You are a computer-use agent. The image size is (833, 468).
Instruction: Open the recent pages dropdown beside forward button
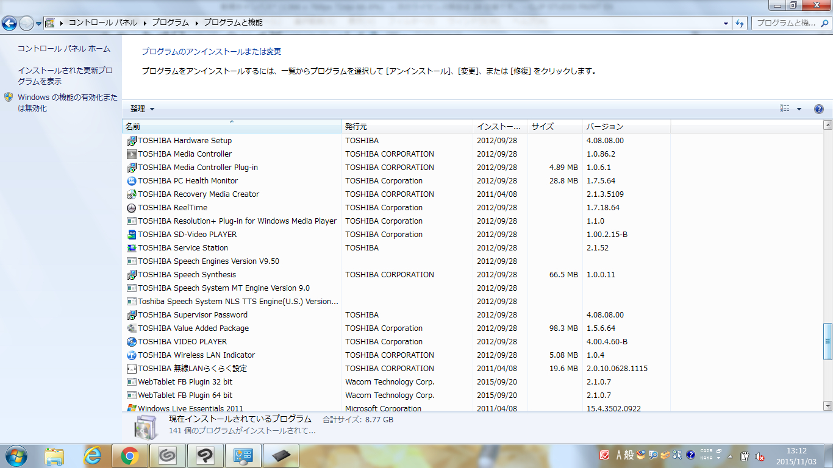tap(38, 23)
